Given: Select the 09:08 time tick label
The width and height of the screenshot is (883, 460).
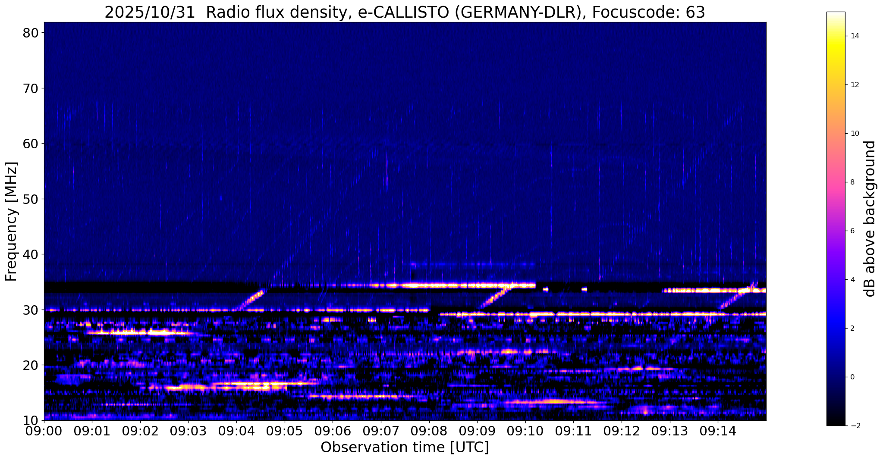Looking at the screenshot, I should point(429,431).
